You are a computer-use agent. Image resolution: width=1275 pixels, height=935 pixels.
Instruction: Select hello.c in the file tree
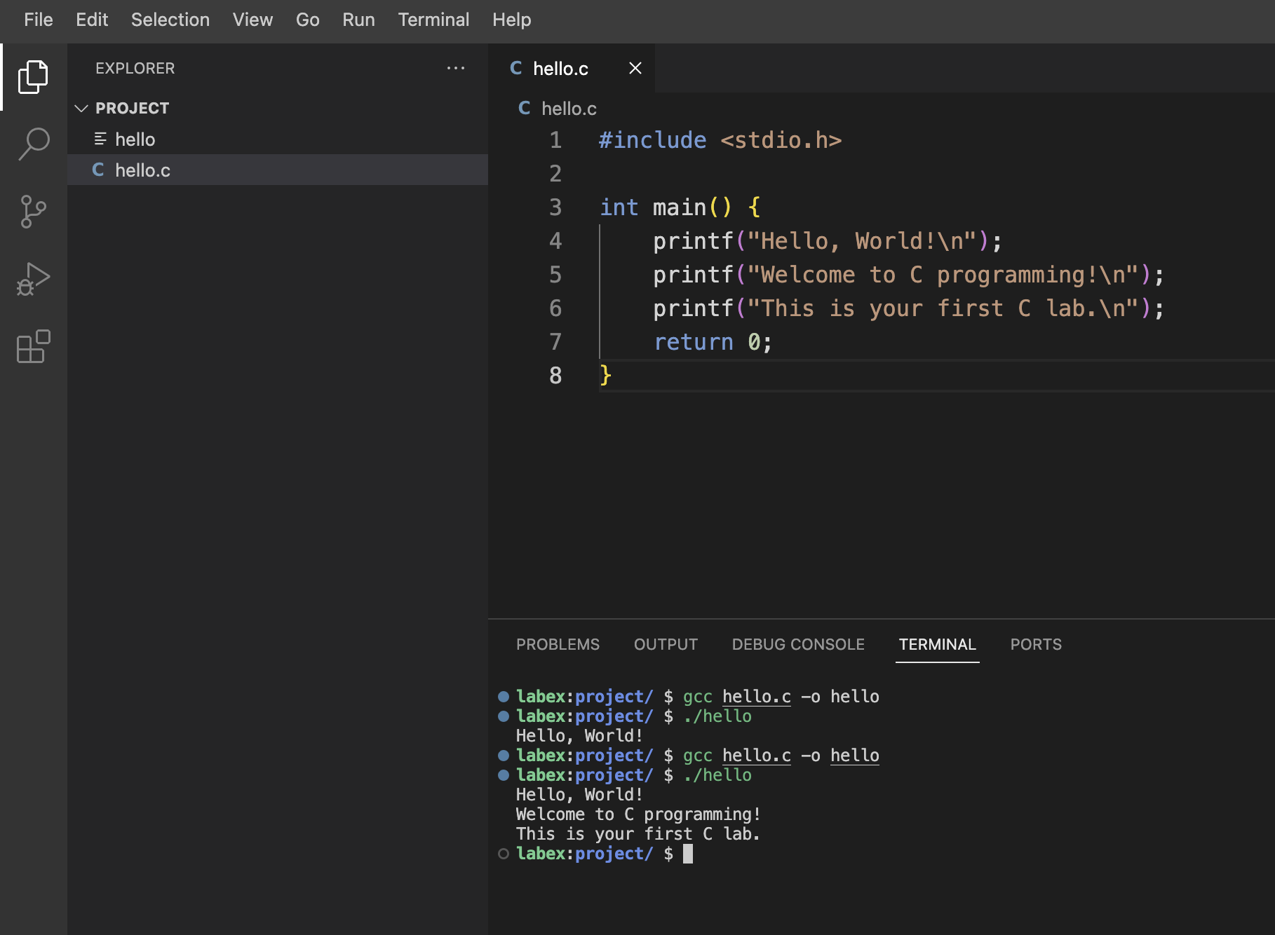tap(142, 170)
